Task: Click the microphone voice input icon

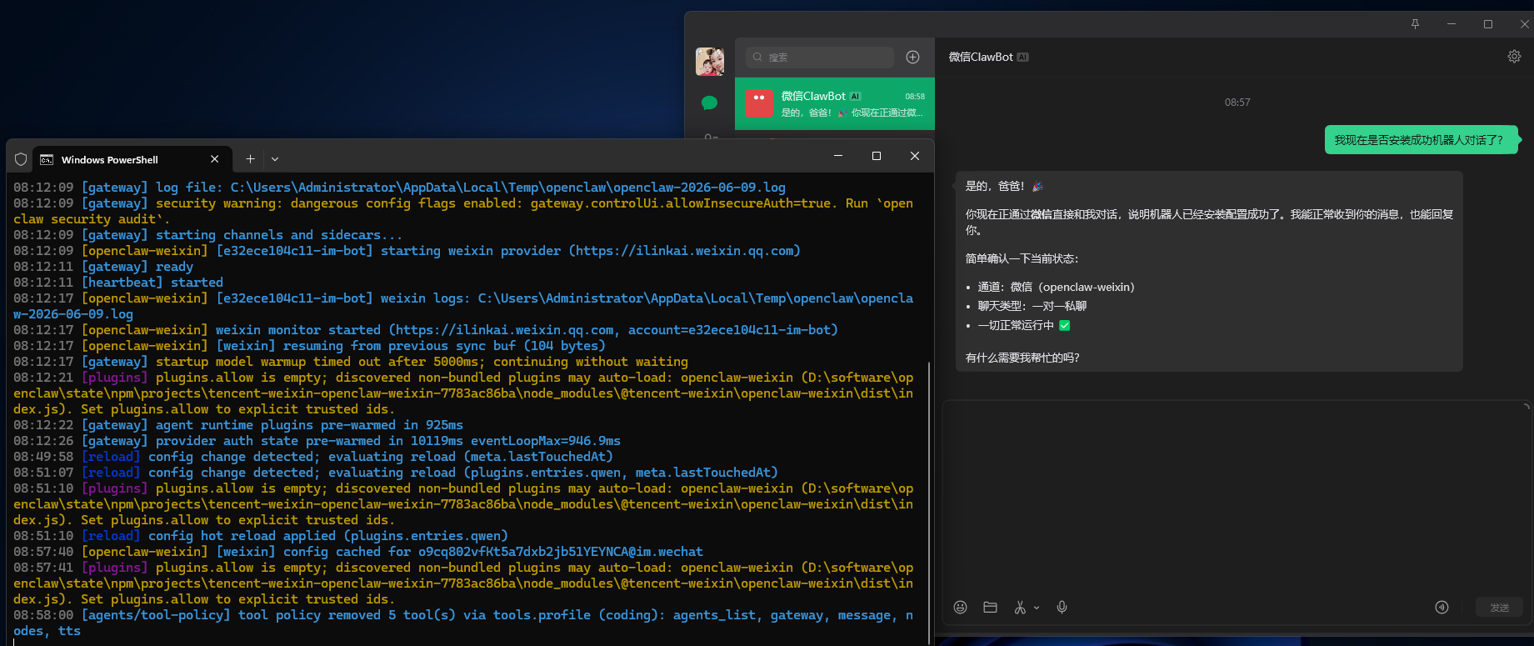Action: [1062, 608]
